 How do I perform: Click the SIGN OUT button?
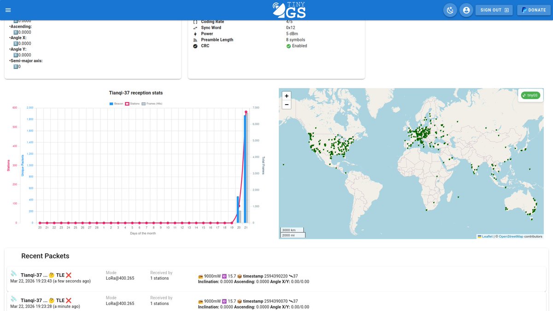coord(494,10)
